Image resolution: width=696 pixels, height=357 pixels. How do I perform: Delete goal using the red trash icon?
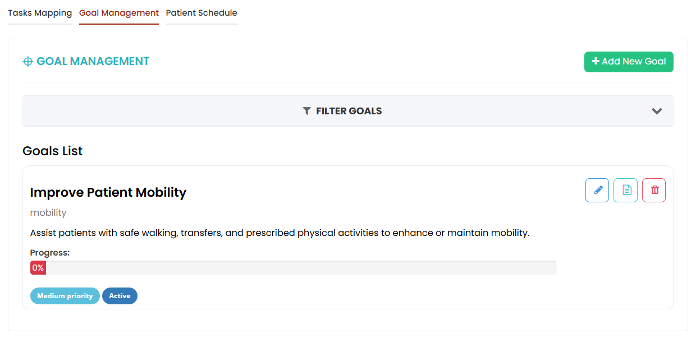click(654, 190)
